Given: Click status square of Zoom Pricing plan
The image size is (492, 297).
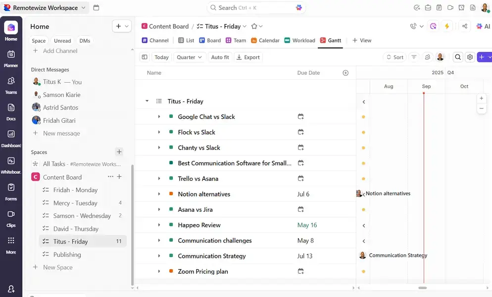Looking at the screenshot, I should [171, 271].
